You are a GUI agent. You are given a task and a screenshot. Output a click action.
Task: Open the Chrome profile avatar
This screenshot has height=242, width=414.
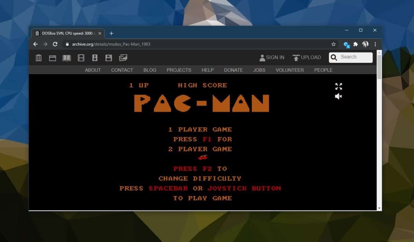pos(366,44)
